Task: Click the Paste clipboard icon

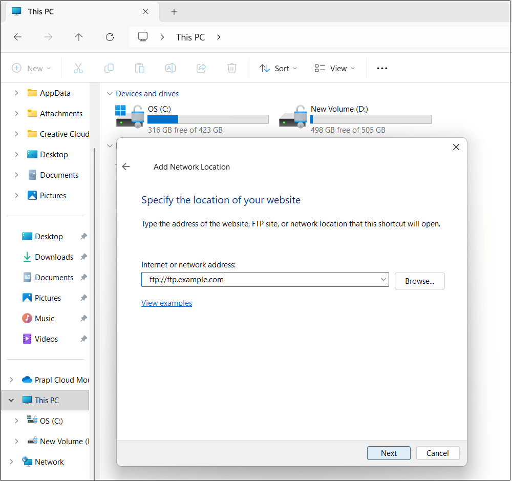Action: 140,68
